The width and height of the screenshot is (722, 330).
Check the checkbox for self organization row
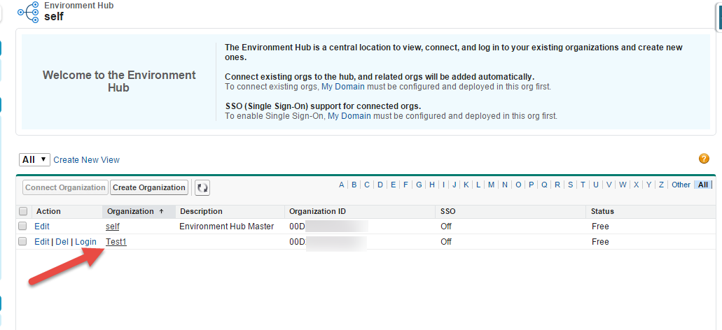click(x=23, y=227)
